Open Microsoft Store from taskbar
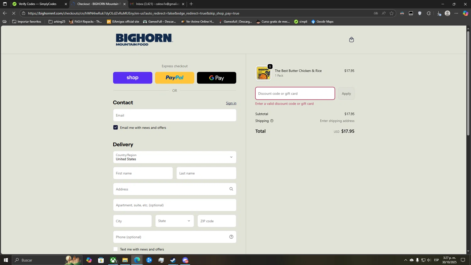 (x=101, y=260)
